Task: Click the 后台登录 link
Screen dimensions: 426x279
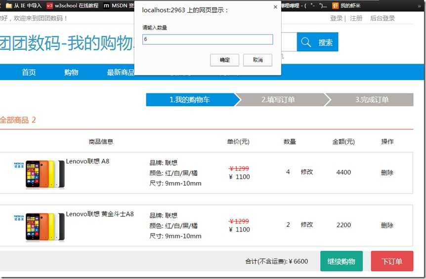Action: coord(382,18)
